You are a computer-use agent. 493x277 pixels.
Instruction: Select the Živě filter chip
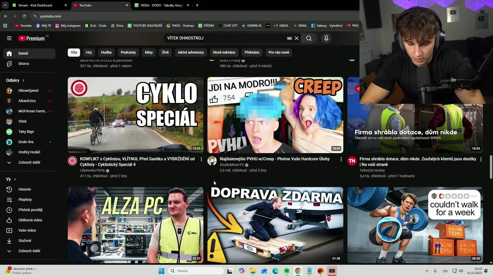pyautogui.click(x=165, y=52)
